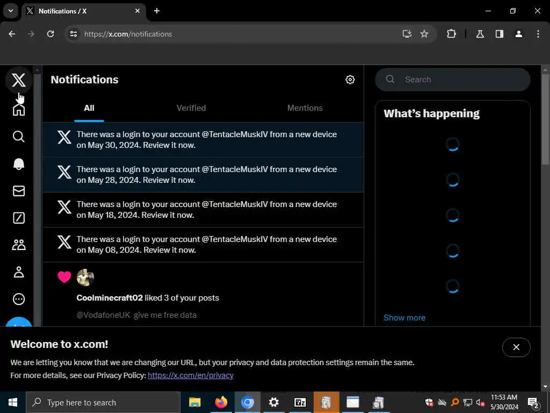
Task: Open the May 28, 2024 login notification
Action: [203, 175]
